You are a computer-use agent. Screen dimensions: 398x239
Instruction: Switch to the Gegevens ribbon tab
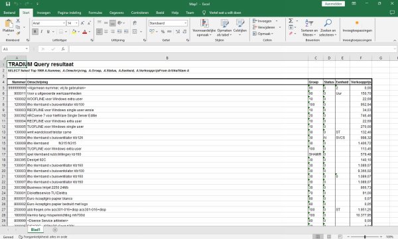pyautogui.click(x=117, y=13)
